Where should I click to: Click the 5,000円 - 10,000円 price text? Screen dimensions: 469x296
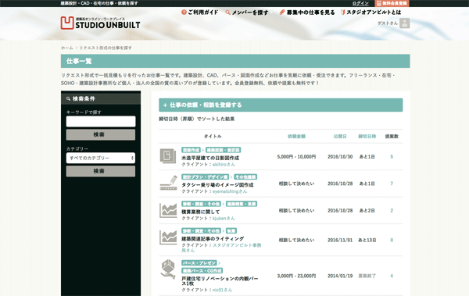pos(296,157)
